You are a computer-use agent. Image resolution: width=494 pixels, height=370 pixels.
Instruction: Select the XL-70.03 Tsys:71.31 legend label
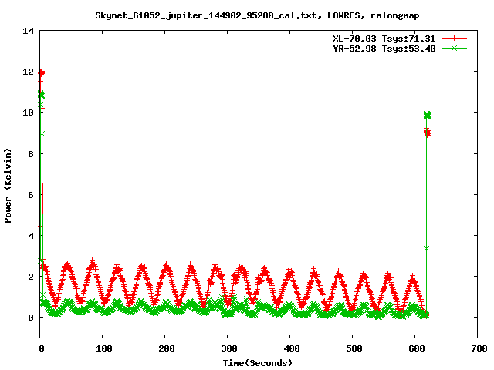tap(379, 38)
